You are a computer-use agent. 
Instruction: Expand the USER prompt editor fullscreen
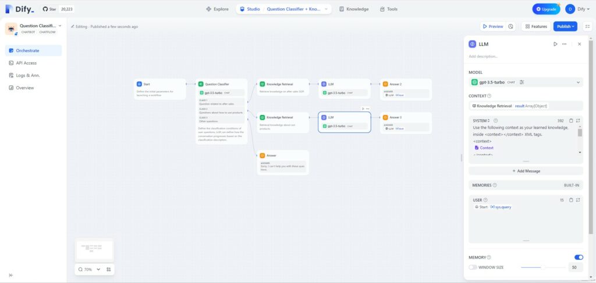[x=578, y=200]
